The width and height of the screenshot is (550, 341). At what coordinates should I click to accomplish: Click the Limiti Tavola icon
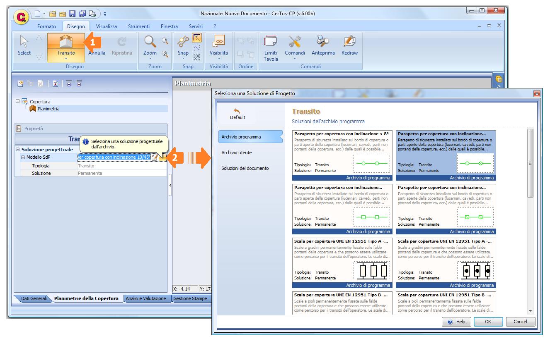[271, 42]
